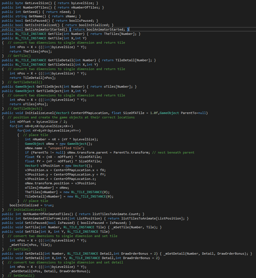Click the _mSetDetail(nPos, Detail, DrawOrderBonus) call

click(50, 271)
